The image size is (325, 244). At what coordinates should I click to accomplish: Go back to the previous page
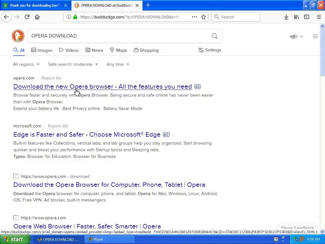pyautogui.click(x=6, y=17)
